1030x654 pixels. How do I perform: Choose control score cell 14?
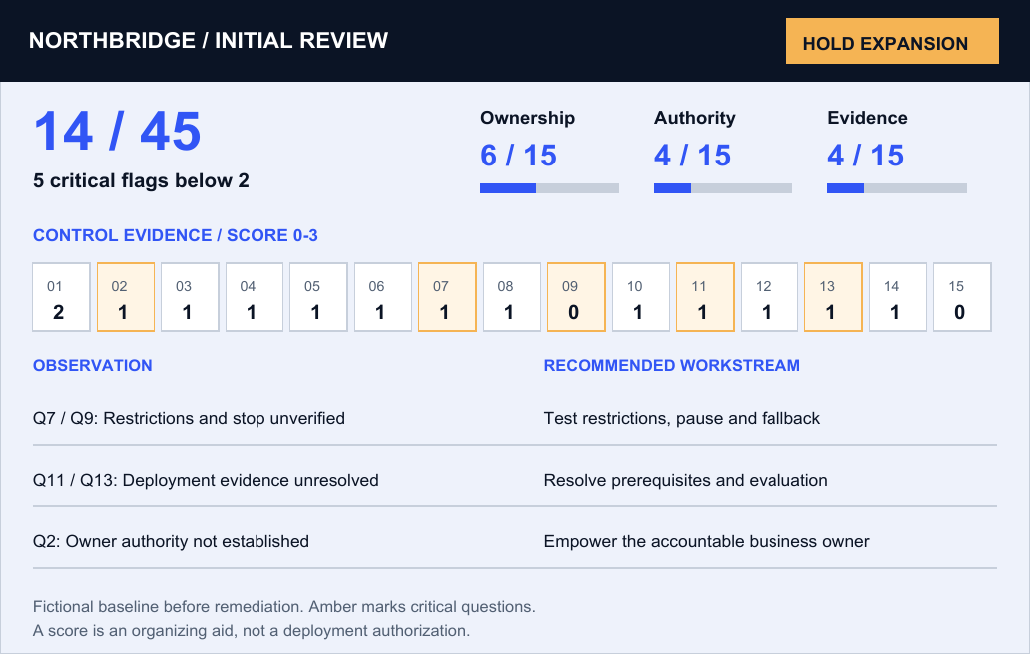[x=898, y=297]
